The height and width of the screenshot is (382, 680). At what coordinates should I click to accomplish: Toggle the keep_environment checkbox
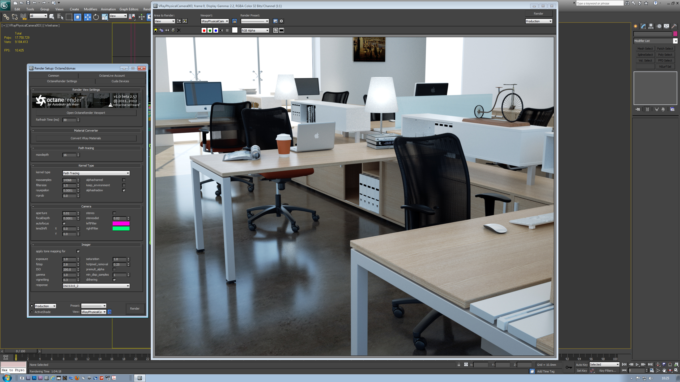124,185
